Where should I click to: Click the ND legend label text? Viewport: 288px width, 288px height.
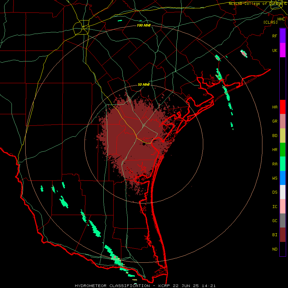(275, 249)
